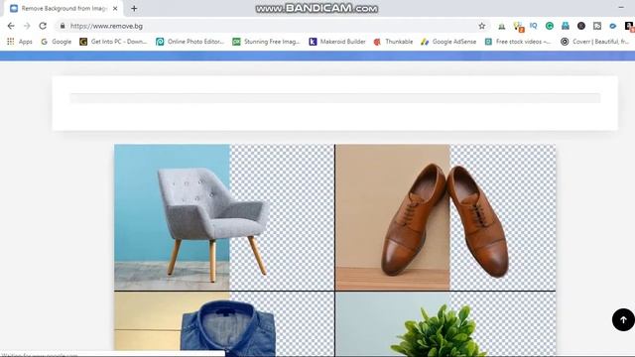The image size is (635, 357).
Task: Reload the remove.bg page
Action: point(43,26)
